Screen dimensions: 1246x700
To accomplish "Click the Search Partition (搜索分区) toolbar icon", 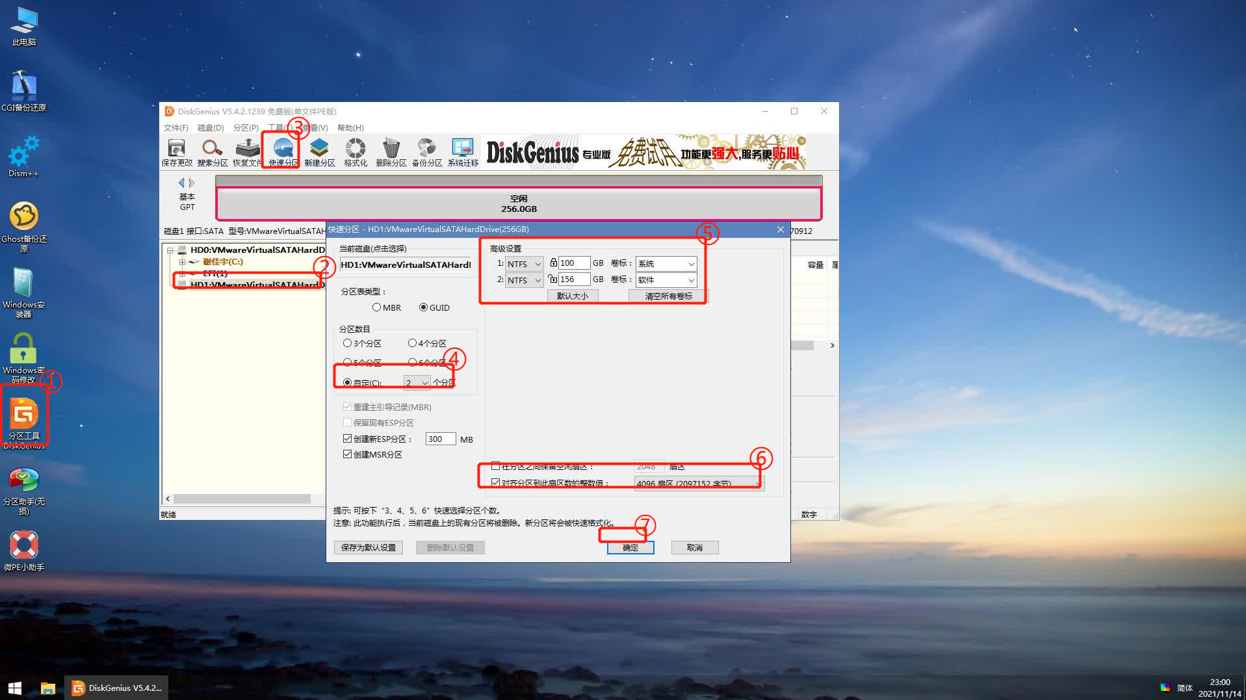I will pyautogui.click(x=212, y=152).
